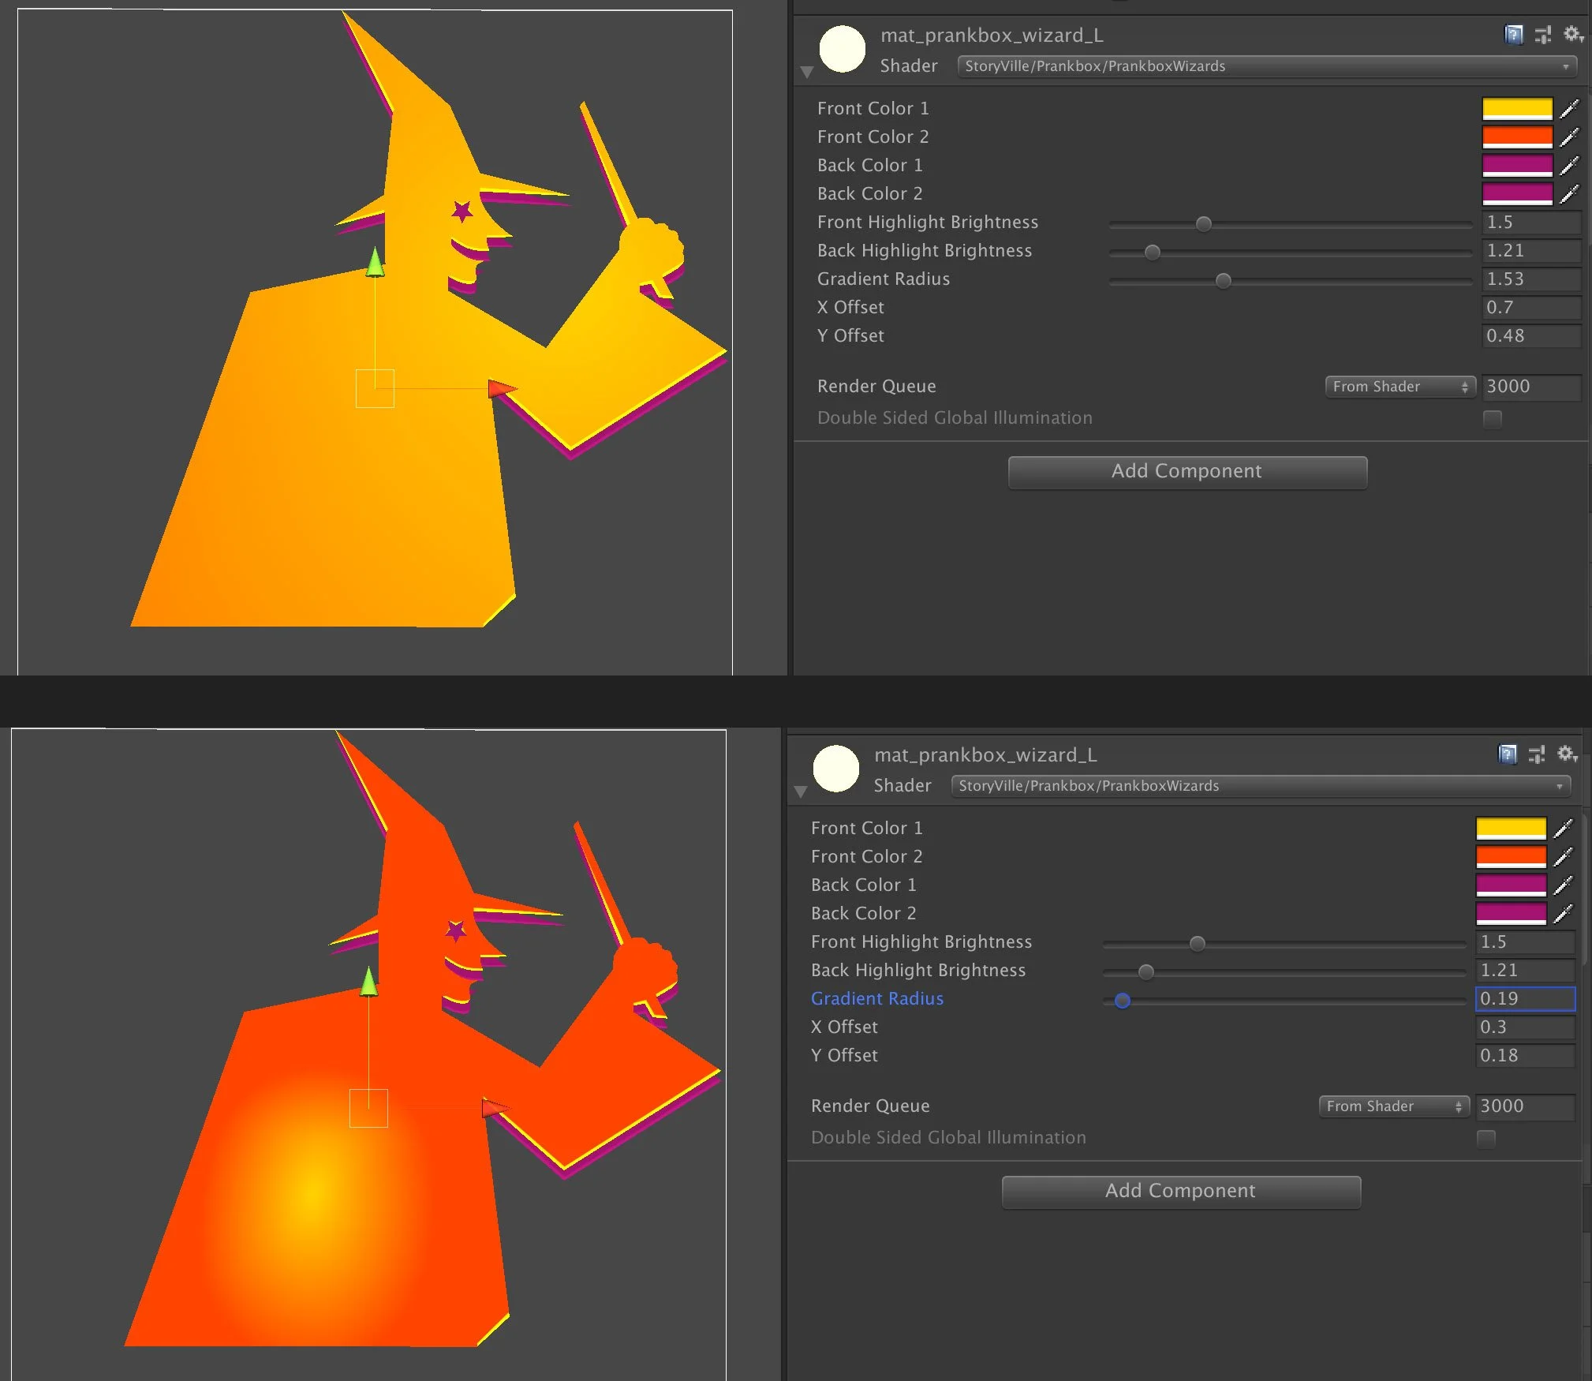
Task: Click Front Color 2 eyedropper in lower inspector
Action: point(1564,856)
